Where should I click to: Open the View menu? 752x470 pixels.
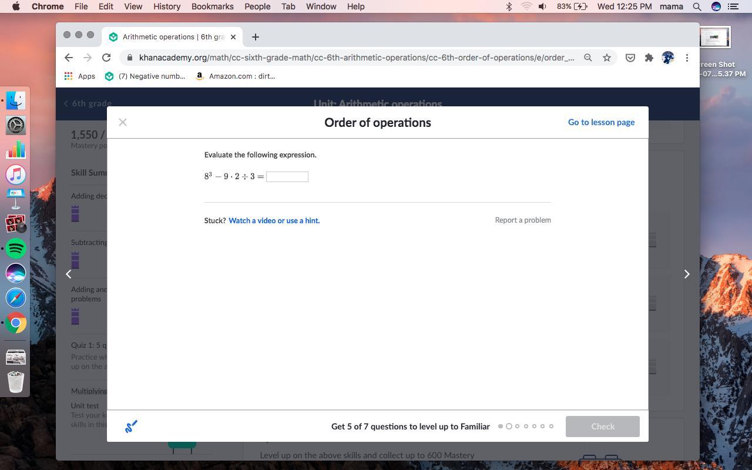click(x=133, y=6)
